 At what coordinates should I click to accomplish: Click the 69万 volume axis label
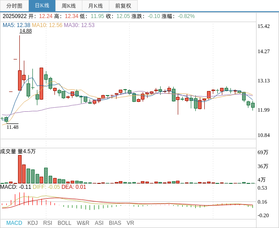point(263,152)
